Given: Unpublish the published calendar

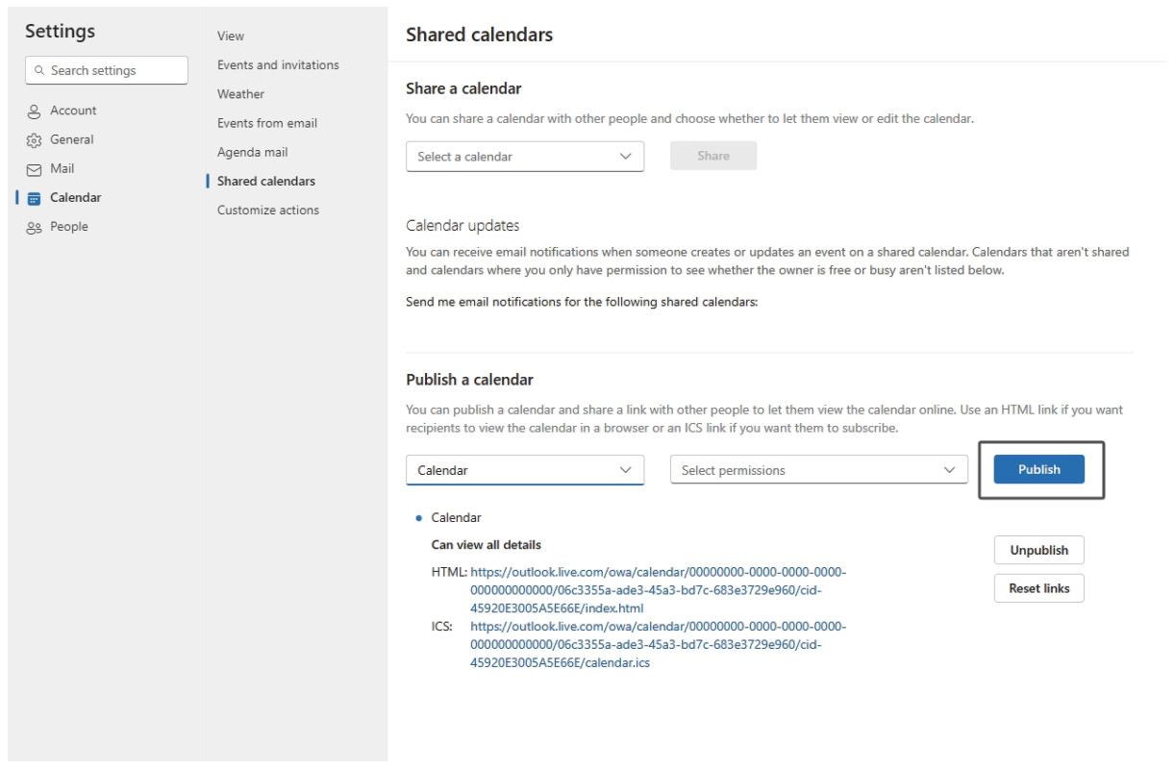Looking at the screenshot, I should coord(1038,550).
